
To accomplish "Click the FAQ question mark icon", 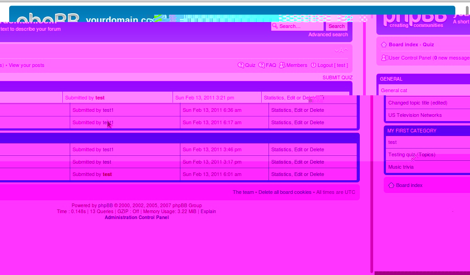I will pos(261,65).
